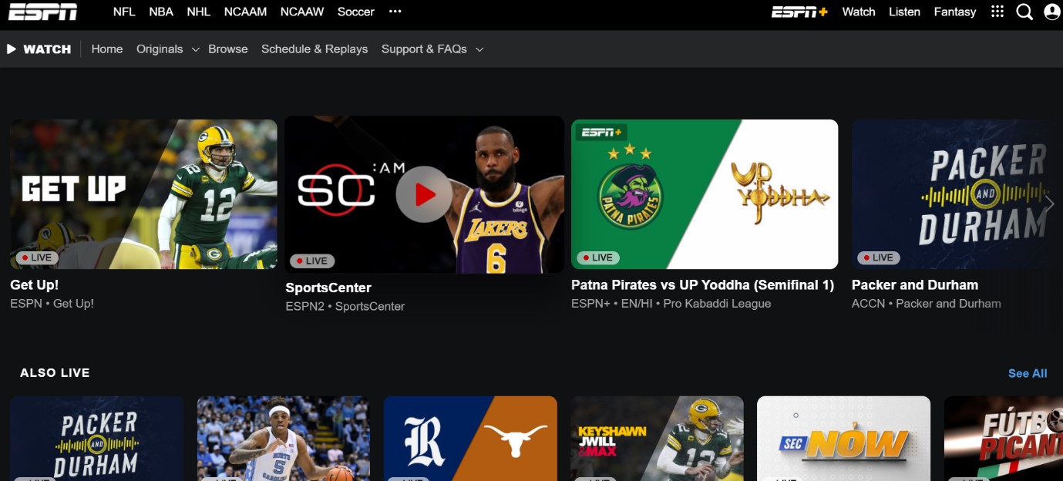Open SEC Now live card
Viewport: 1063px width, 481px height.
(x=844, y=439)
